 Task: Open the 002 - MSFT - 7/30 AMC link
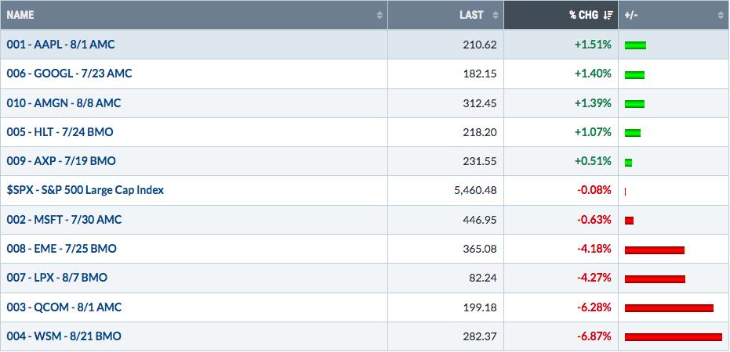64,220
